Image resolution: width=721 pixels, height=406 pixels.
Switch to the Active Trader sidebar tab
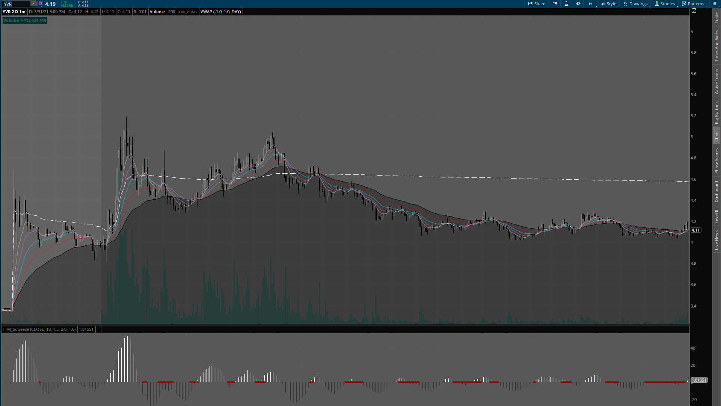coord(716,81)
